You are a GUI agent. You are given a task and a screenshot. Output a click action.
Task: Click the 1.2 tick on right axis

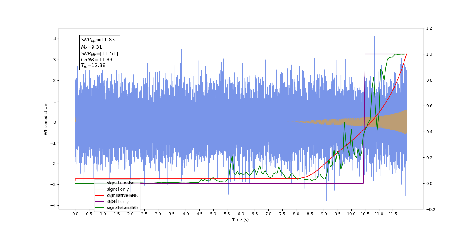429,28
